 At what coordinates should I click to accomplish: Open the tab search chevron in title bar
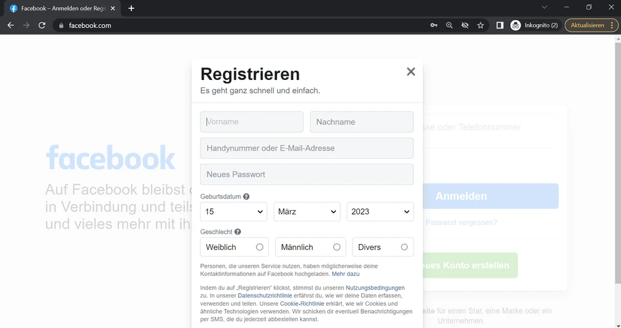(544, 7)
